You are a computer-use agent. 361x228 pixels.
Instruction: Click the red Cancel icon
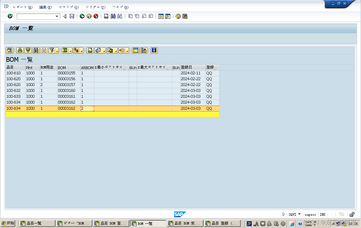(96, 16)
